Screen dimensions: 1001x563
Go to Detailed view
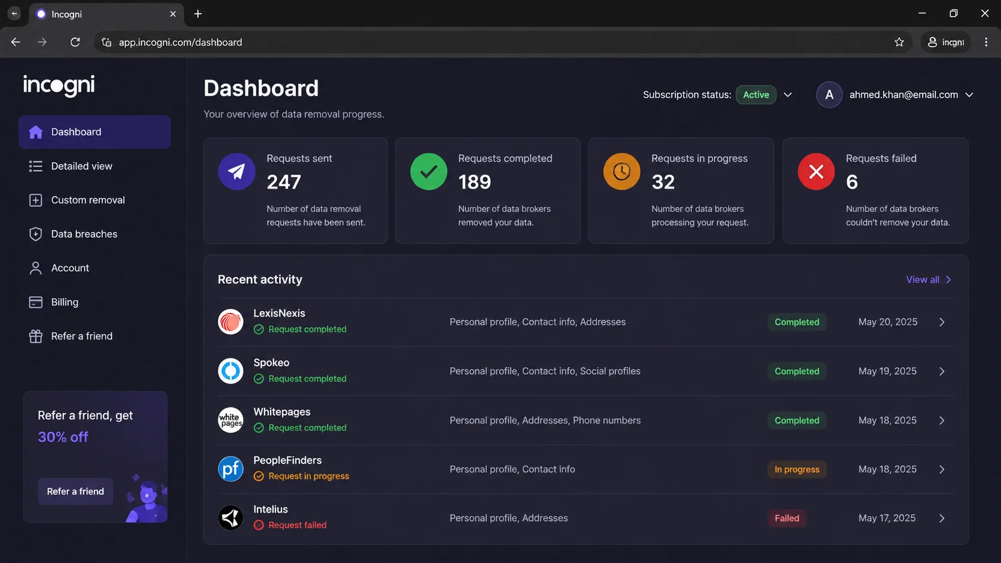click(95, 166)
